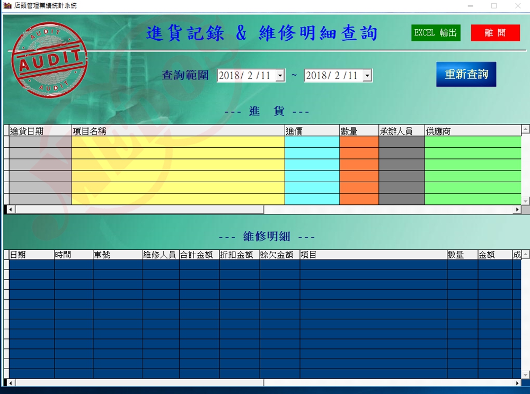Select the 維修人員 column header
Viewport: 530px width, 394px height.
click(161, 255)
